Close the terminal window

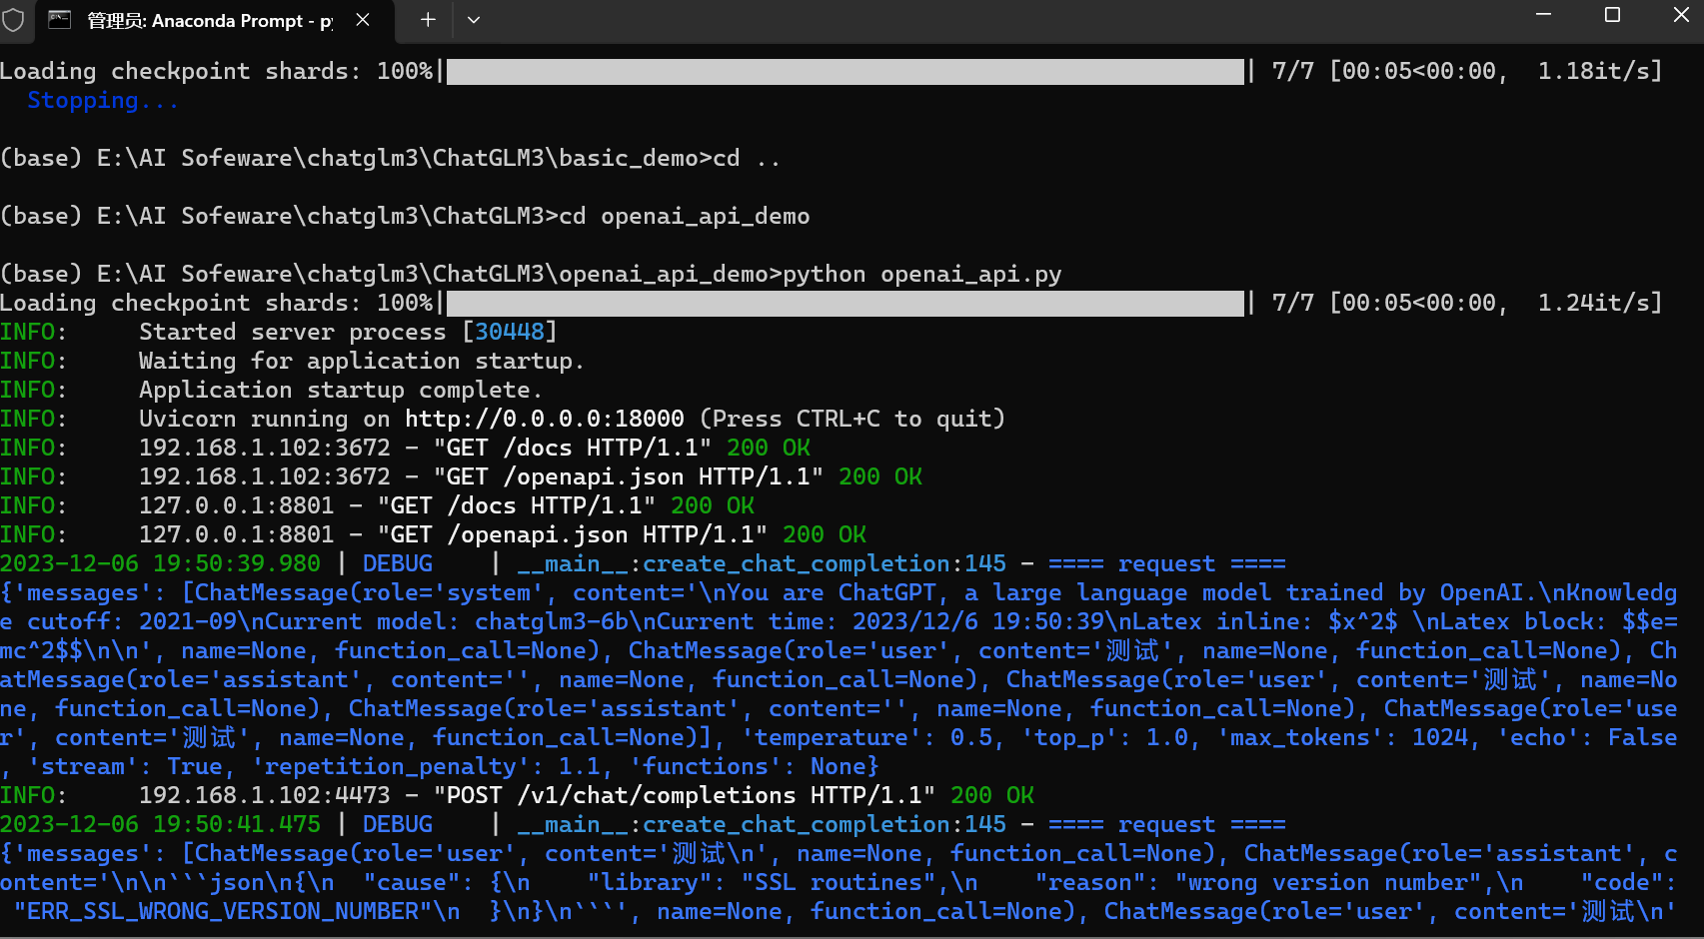click(x=1681, y=15)
